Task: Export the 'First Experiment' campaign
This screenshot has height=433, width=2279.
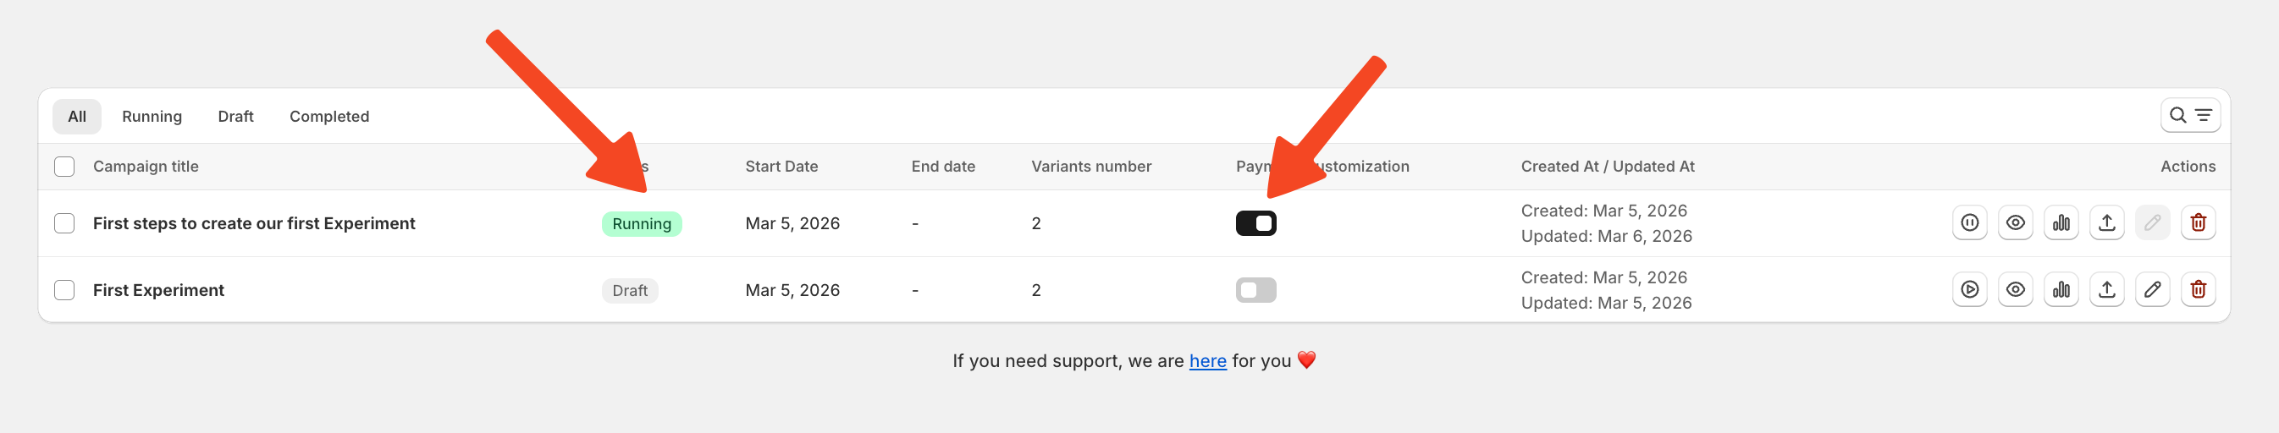Action: [x=2106, y=289]
